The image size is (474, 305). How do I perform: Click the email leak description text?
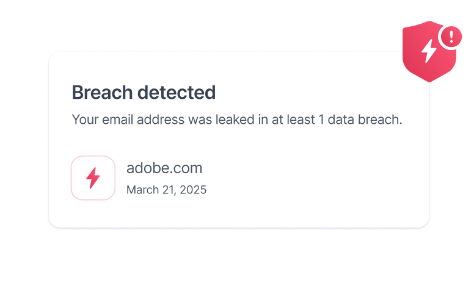click(237, 120)
